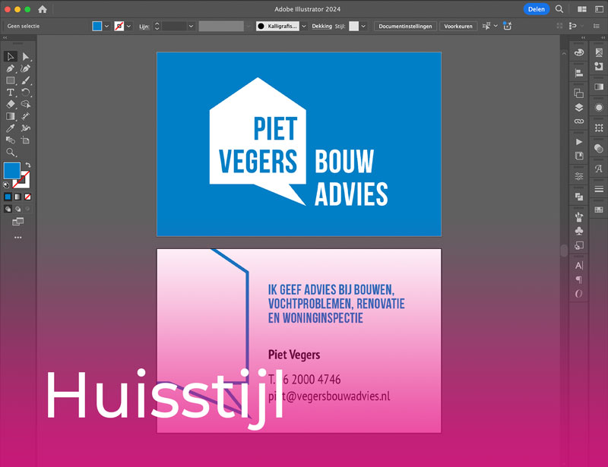Viewport: 608px width, 467px height.
Task: Set paint mode to Gradient
Action: [17, 197]
